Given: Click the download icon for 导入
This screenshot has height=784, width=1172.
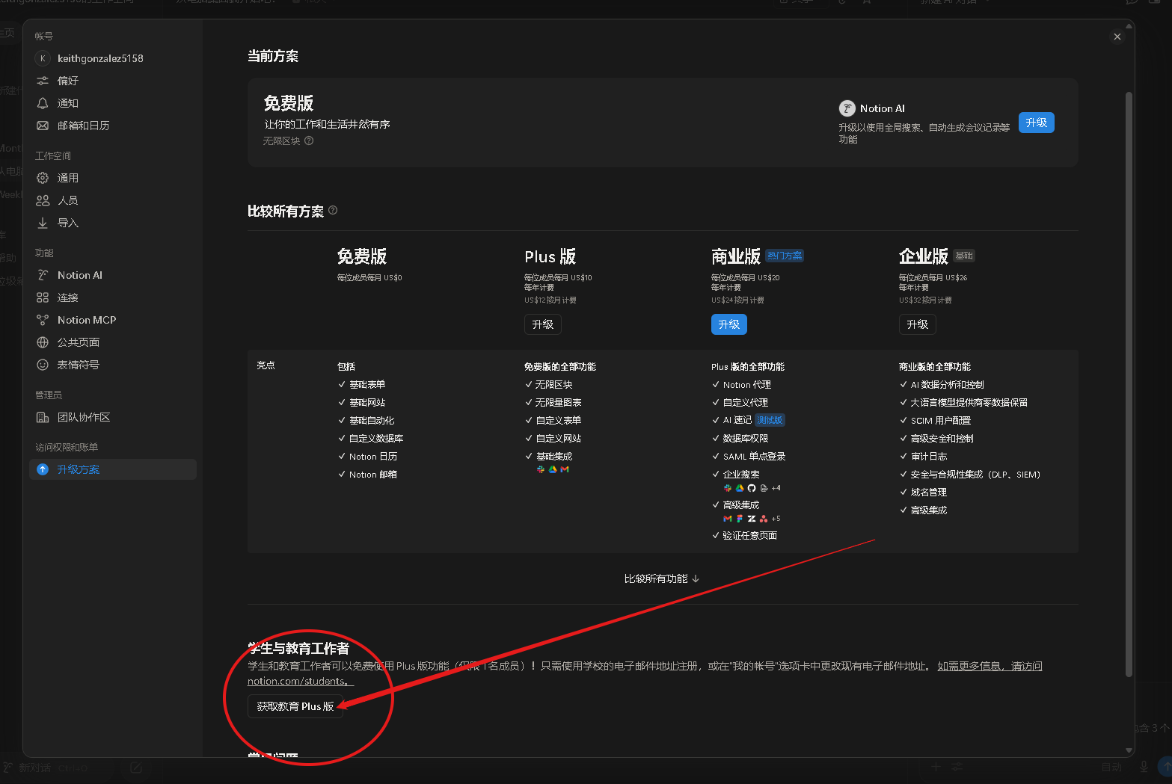Looking at the screenshot, I should (43, 223).
